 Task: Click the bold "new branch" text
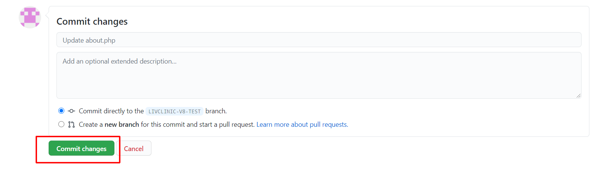[x=122, y=125]
